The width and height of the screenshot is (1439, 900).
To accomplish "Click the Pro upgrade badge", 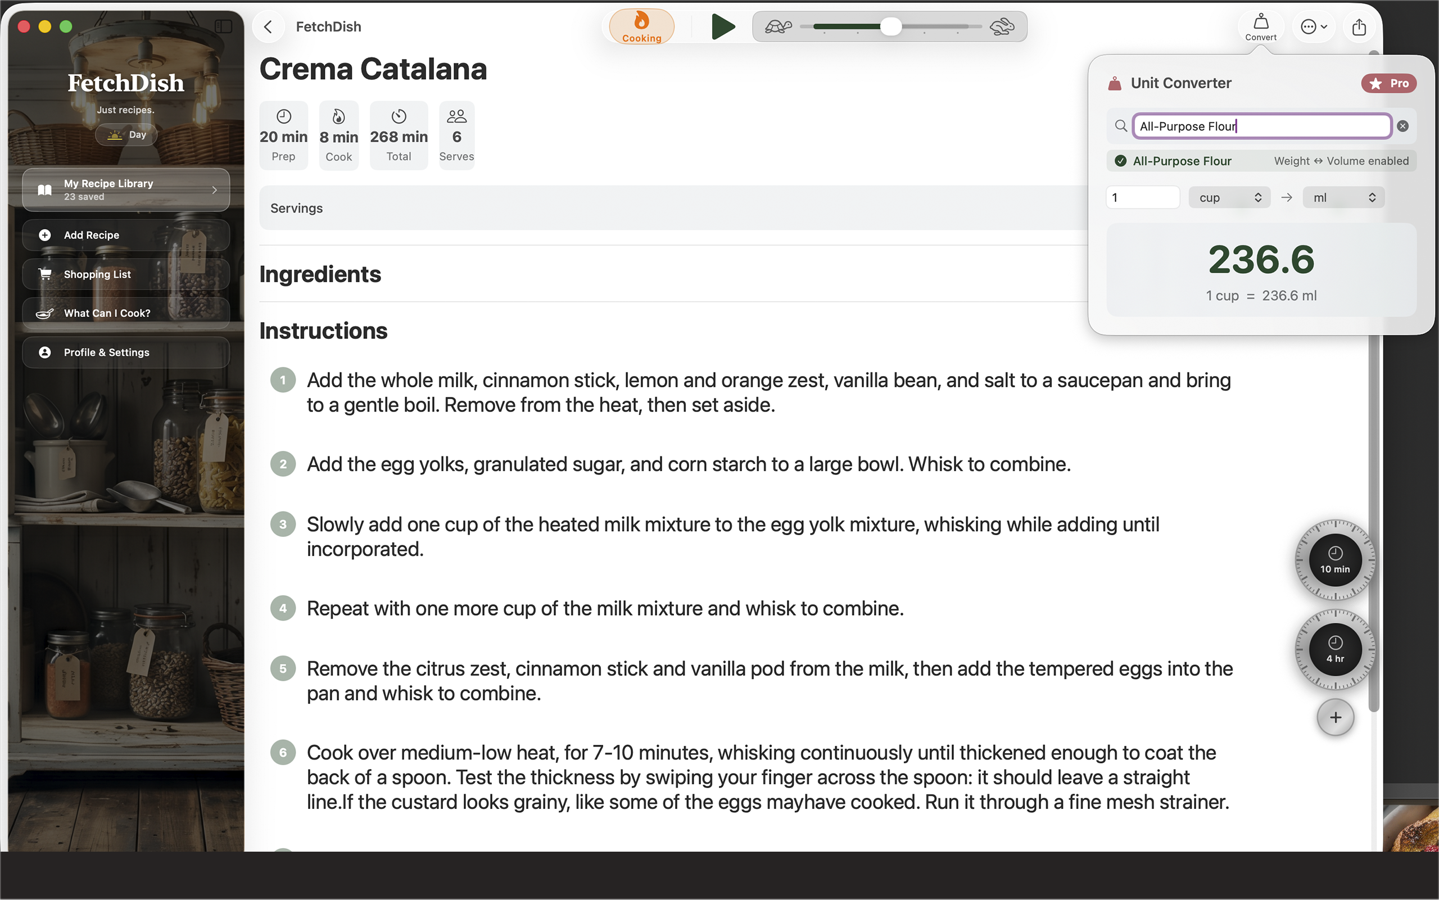I will (x=1388, y=83).
